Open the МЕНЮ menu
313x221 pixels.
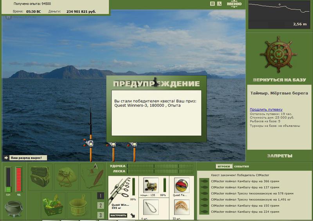tap(234, 4)
